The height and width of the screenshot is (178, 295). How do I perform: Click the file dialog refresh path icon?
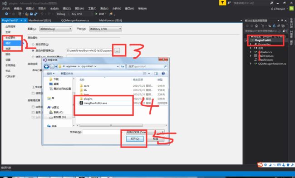coord(123,66)
